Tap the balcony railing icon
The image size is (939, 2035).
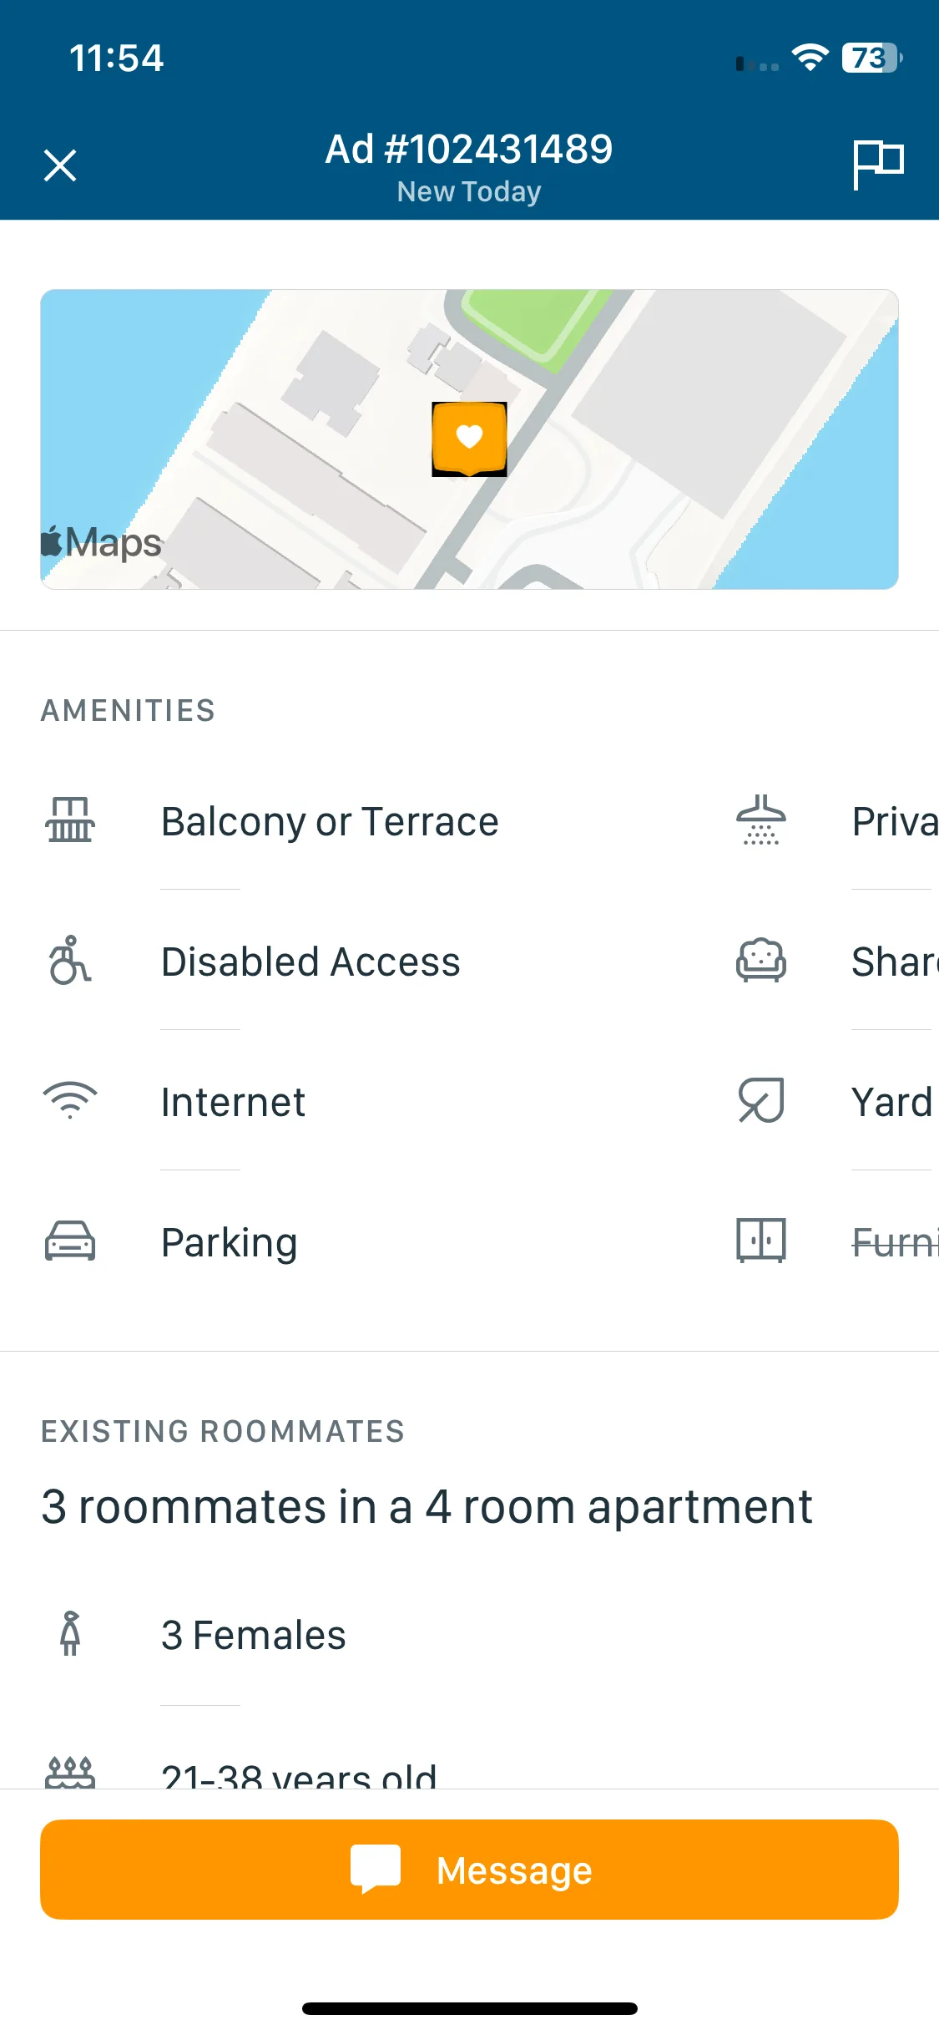click(70, 820)
